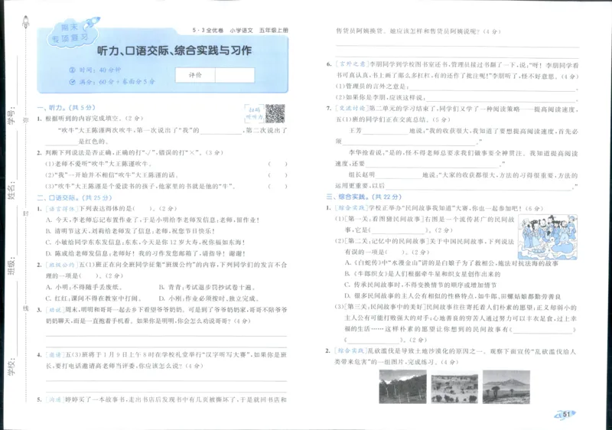This screenshot has height=430, width=612.
Task: Click the cartoon folk story illustration
Action: tap(548, 237)
